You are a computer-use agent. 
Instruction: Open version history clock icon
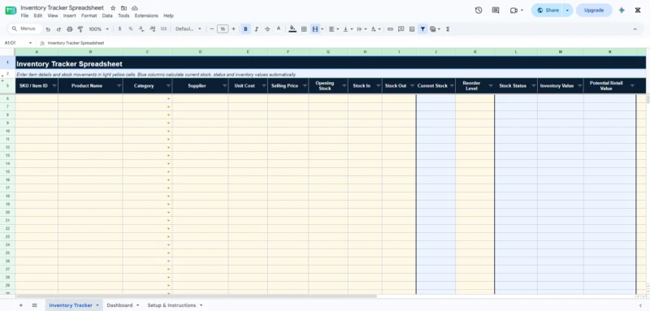[479, 11]
